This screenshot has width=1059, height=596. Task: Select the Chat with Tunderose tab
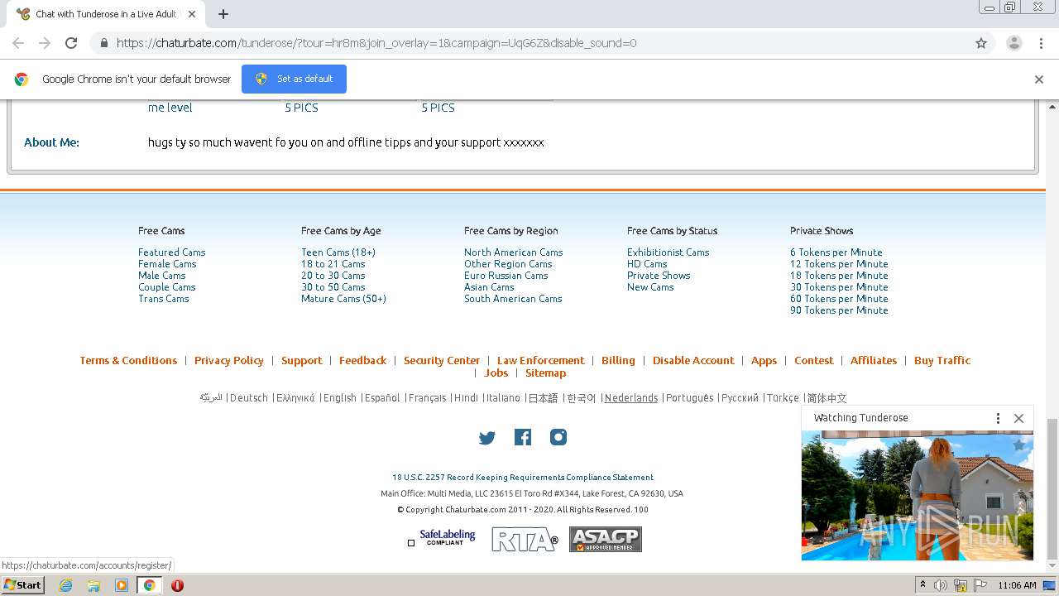[106, 14]
